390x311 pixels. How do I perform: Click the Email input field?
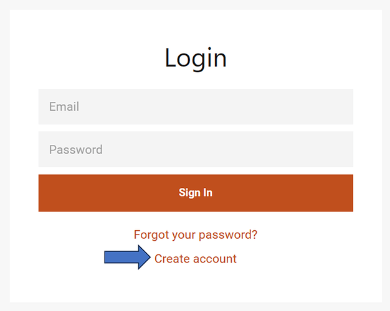coord(196,107)
